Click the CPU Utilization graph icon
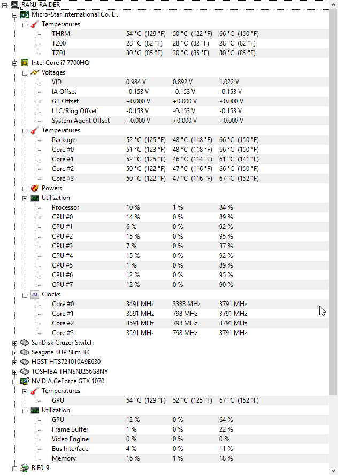This screenshot has height=475, width=338. point(35,198)
